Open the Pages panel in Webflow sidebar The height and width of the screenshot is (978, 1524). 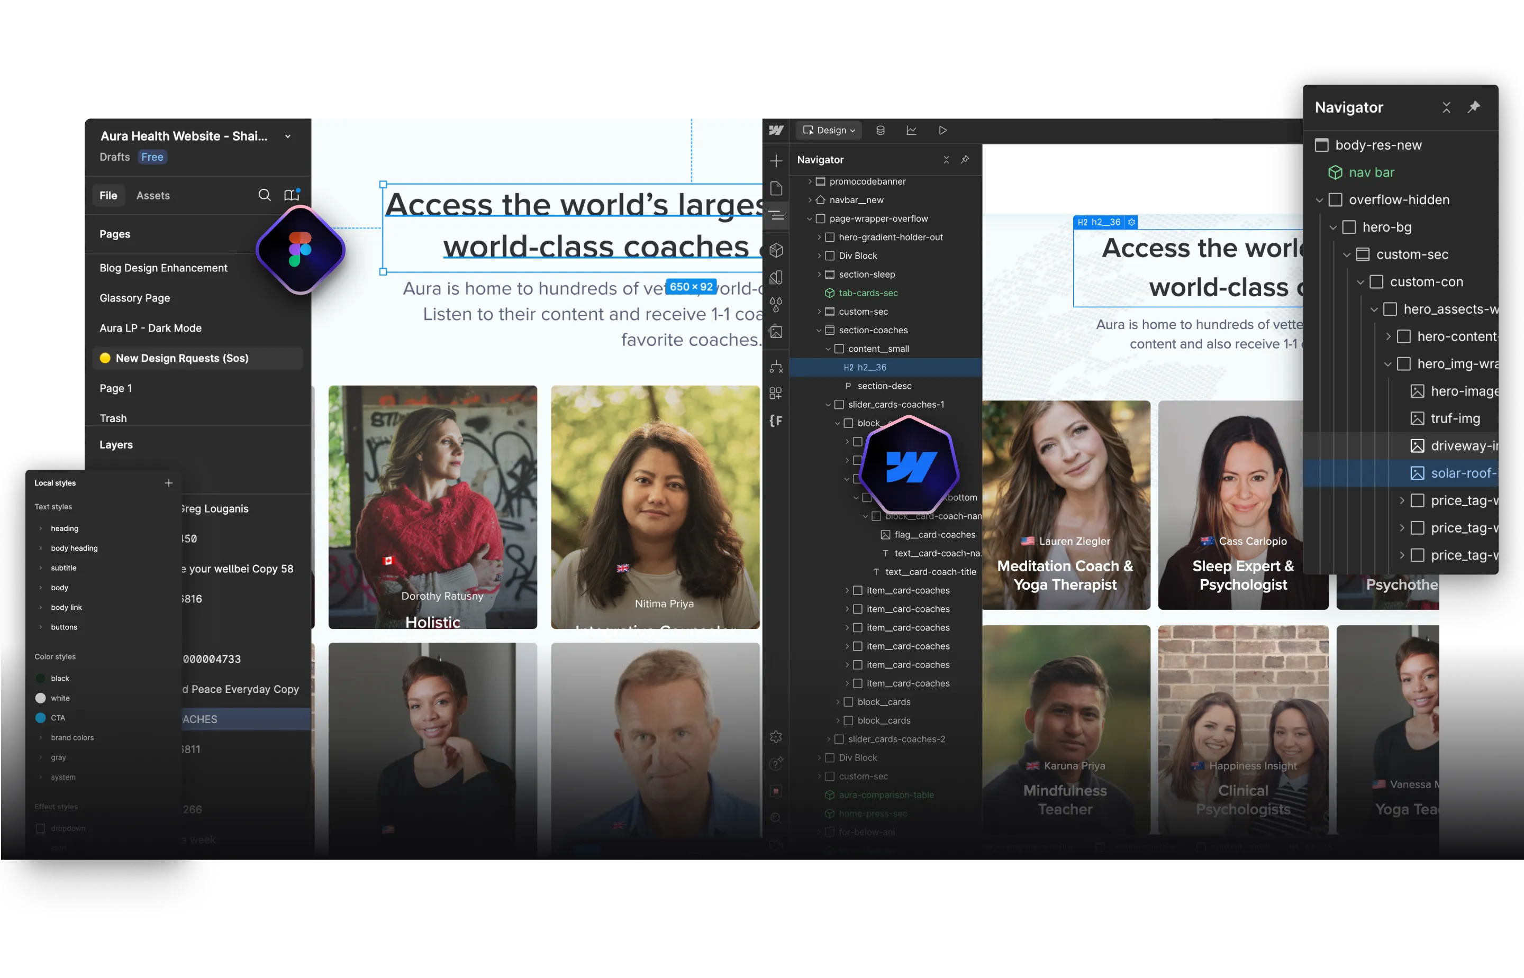pos(776,189)
